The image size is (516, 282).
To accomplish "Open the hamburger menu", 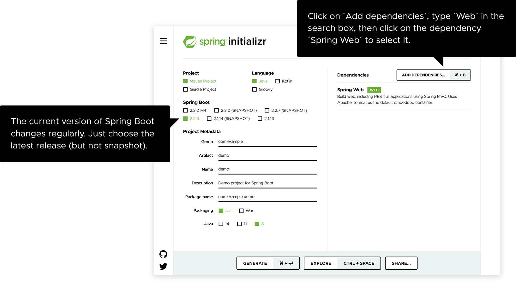I will click(163, 41).
